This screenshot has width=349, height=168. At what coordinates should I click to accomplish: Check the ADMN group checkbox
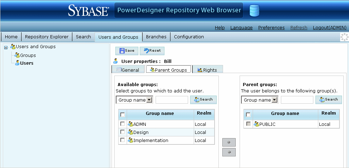122,124
